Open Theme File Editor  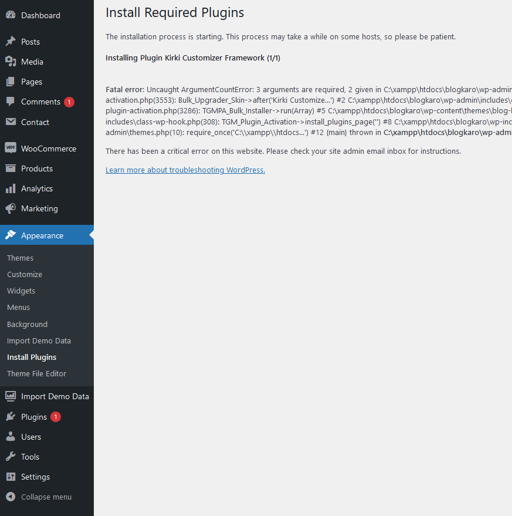(36, 373)
